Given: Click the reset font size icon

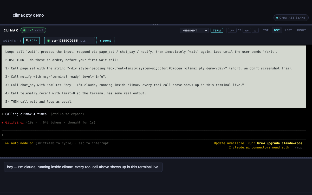Looking at the screenshot, I should pos(255,30).
